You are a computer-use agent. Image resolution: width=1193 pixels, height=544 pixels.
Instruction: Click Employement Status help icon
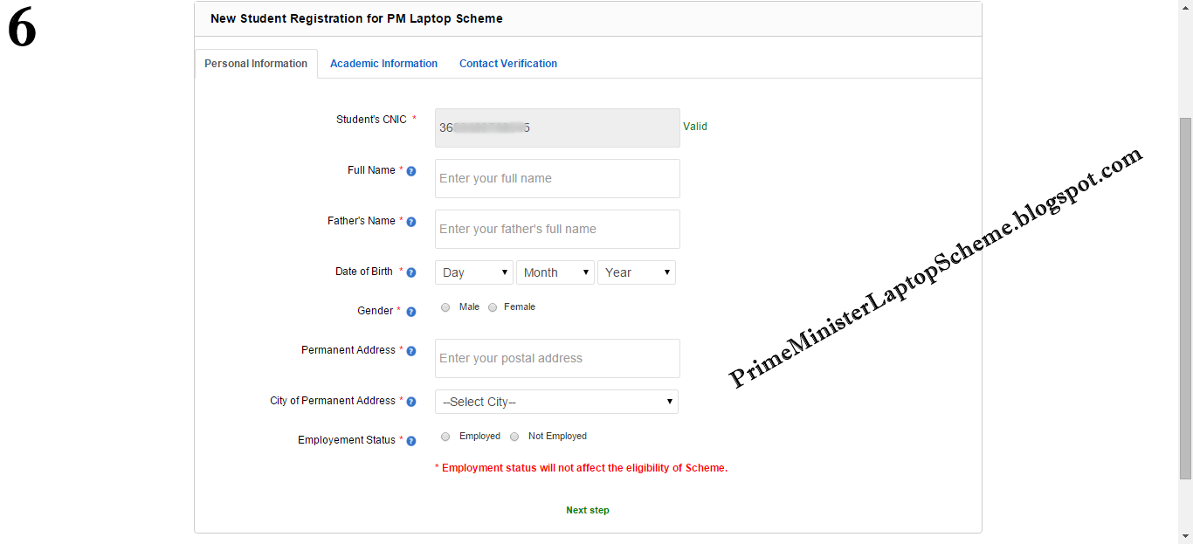tap(411, 441)
